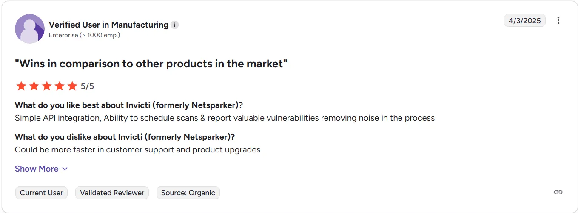The height and width of the screenshot is (213, 578).
Task: Click the third star in the rating
Action: pyautogui.click(x=47, y=86)
